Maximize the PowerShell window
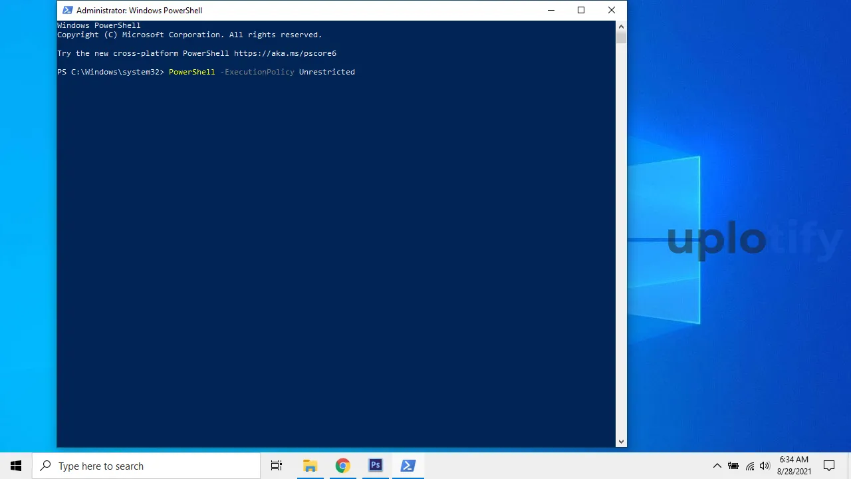Image resolution: width=851 pixels, height=479 pixels. pos(581,10)
